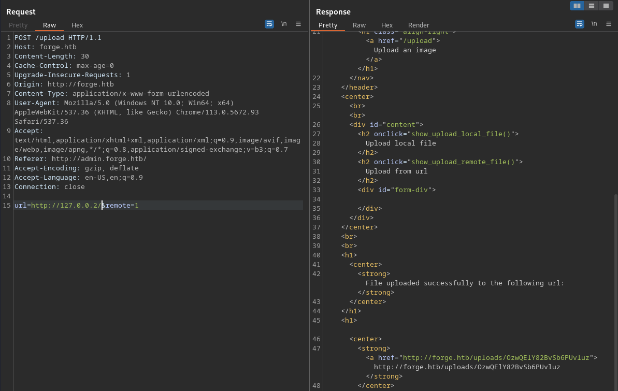The image size is (618, 391).
Task: Click the plain forge.htb/uploads/OzwQElY82BvSb6PUvluz text
Action: coord(467,367)
